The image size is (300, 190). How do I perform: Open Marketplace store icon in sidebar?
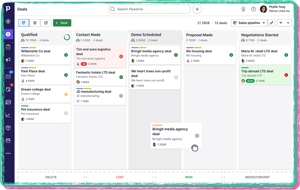coord(8,141)
